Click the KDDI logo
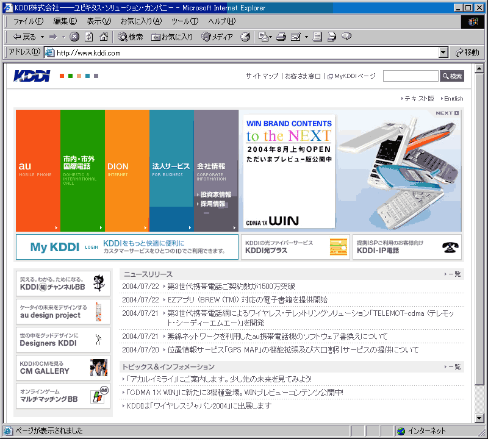 tap(32, 76)
